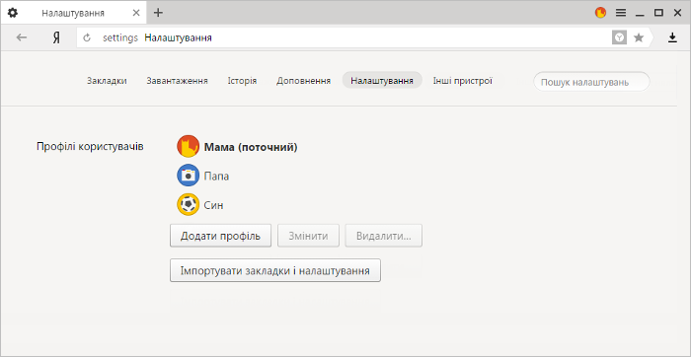Image resolution: width=691 pixels, height=357 pixels.
Task: Go back with the arrow button
Action: [22, 37]
